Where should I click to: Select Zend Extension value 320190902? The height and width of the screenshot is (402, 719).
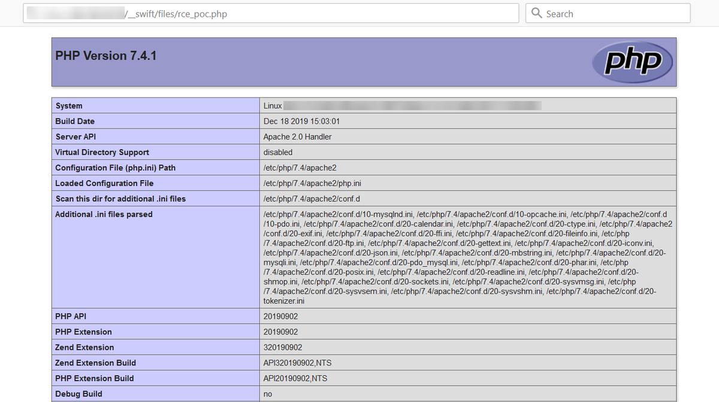283,348
